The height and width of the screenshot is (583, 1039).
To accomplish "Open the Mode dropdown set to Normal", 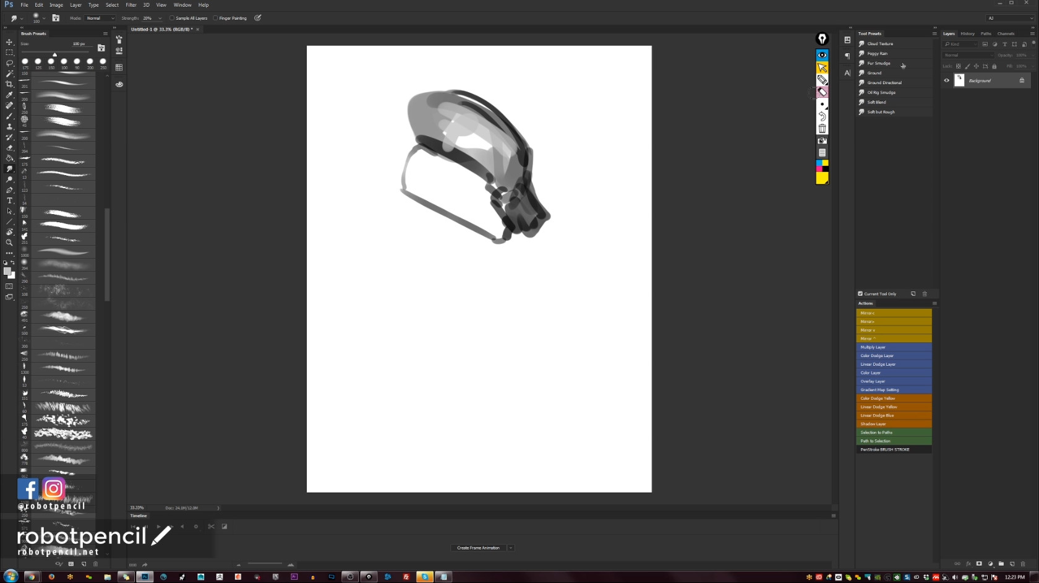I will (100, 18).
